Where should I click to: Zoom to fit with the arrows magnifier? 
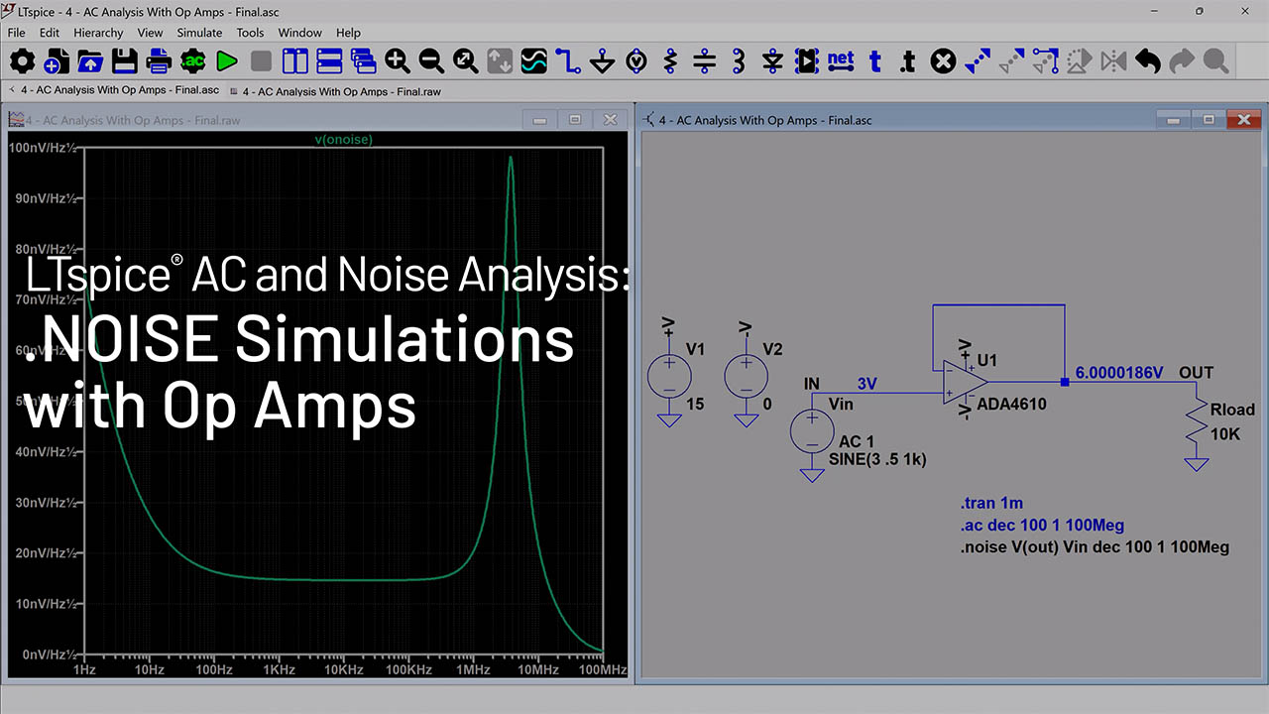(466, 61)
